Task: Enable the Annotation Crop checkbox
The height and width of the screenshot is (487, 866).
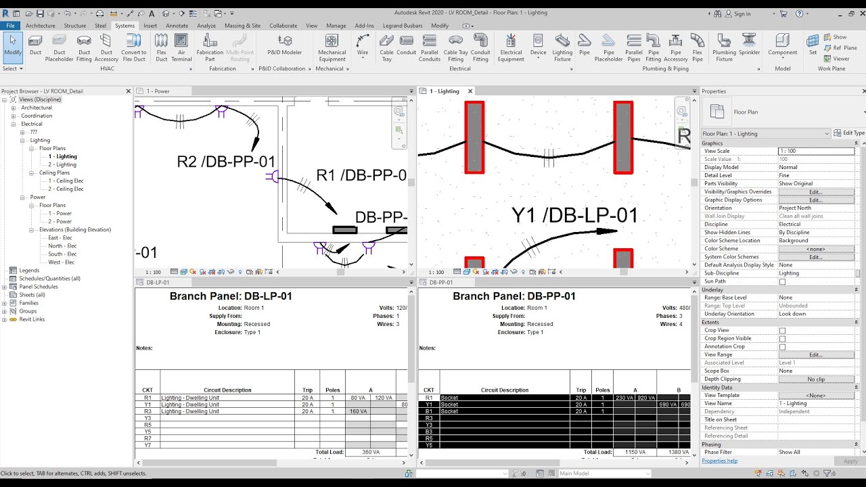Action: coord(782,347)
